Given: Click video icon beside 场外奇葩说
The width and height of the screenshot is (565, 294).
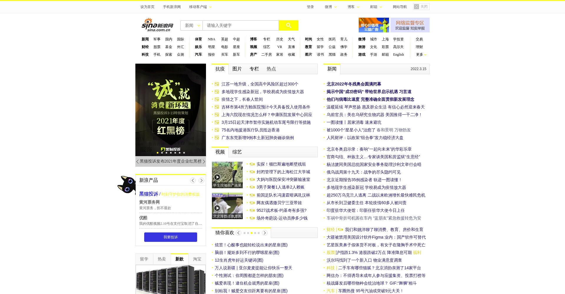Looking at the screenshot, I should coord(252,218).
